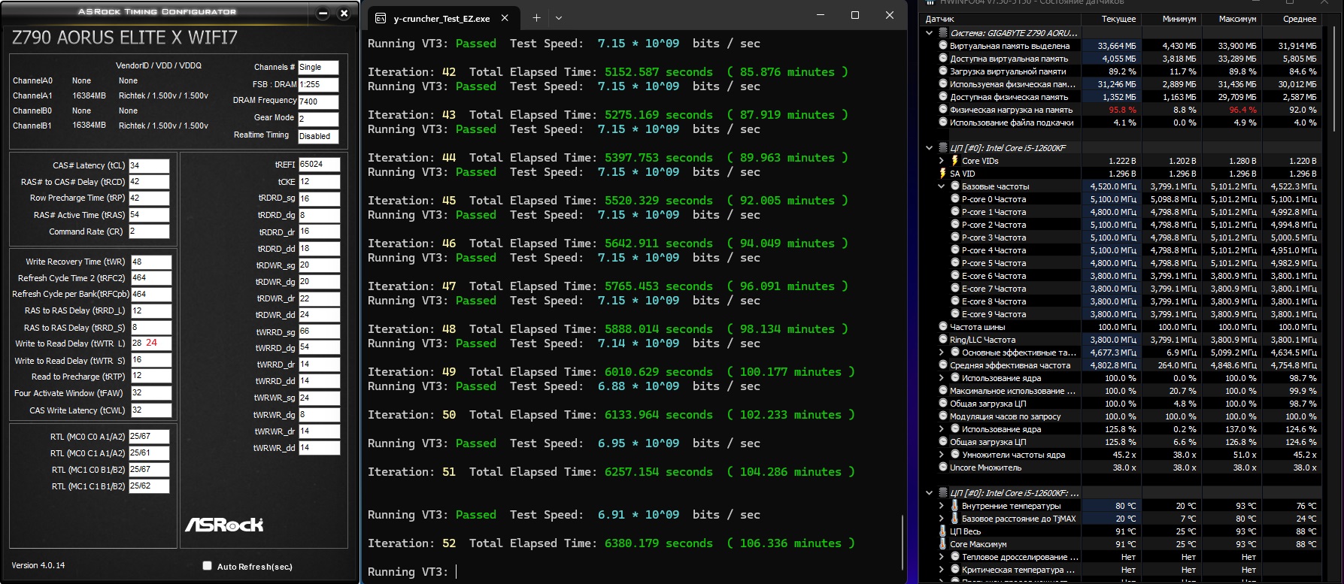Click the icon for Модуляция часов по запросу
This screenshot has width=1344, height=584.
tap(943, 416)
